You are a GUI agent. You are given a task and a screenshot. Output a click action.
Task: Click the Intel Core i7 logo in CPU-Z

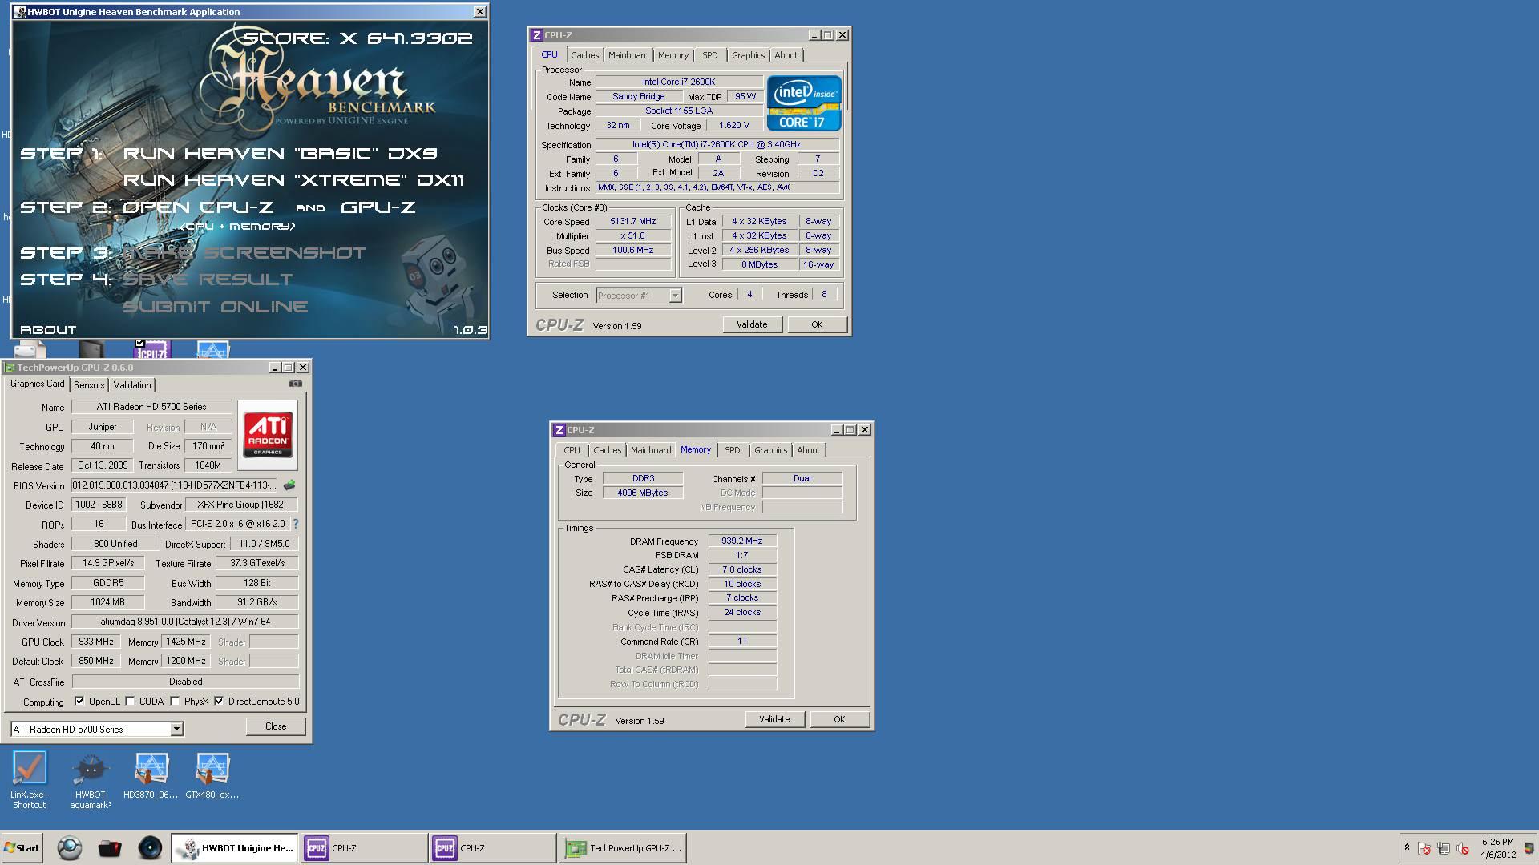tap(803, 103)
